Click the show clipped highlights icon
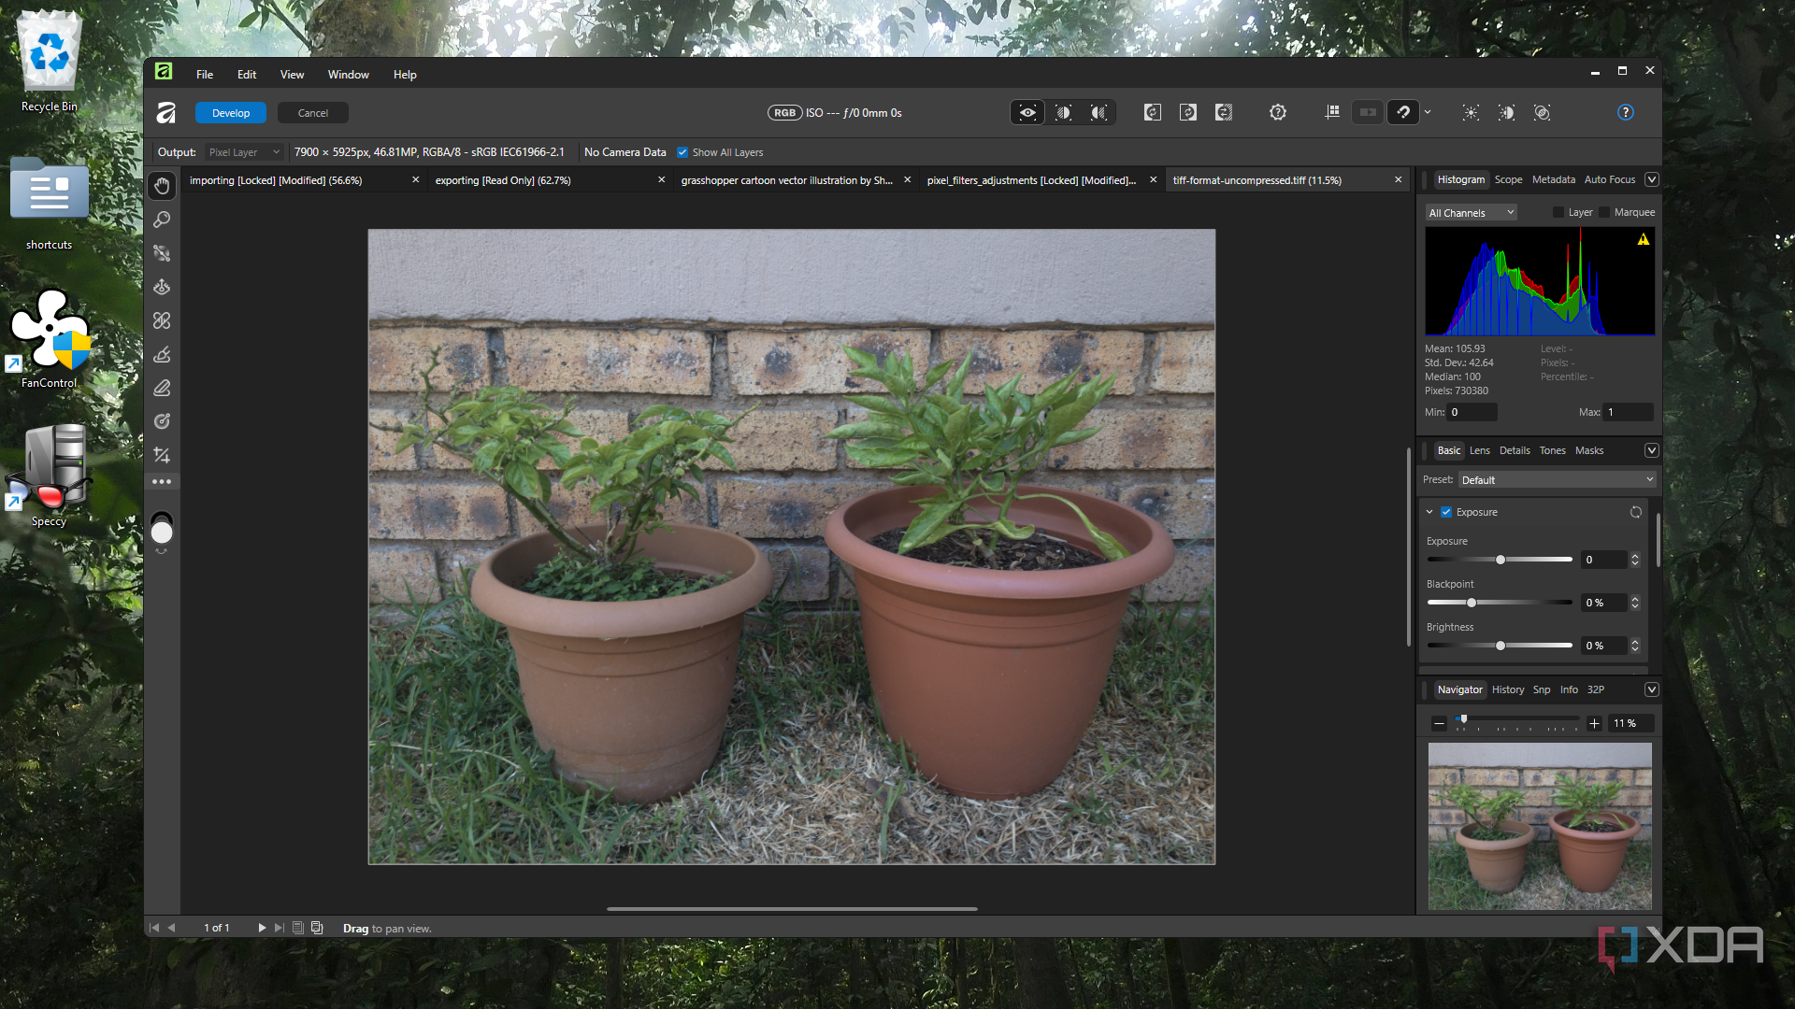 (1471, 113)
